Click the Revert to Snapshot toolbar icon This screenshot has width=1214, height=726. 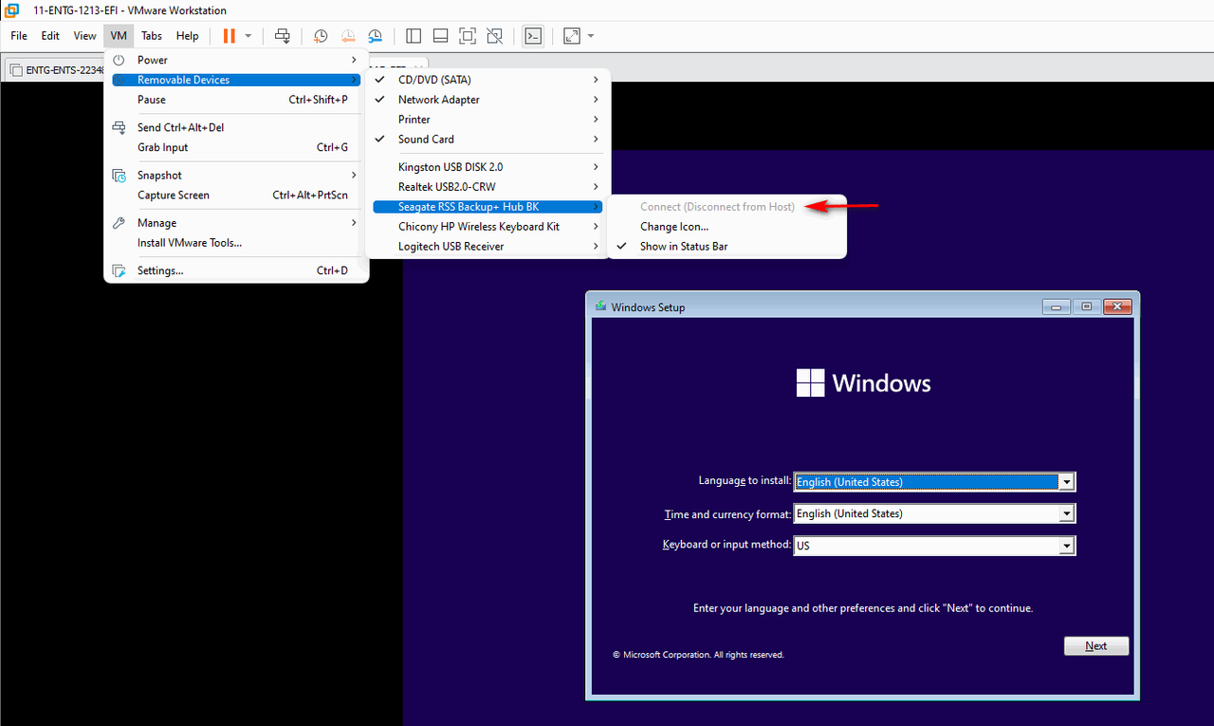[x=348, y=36]
